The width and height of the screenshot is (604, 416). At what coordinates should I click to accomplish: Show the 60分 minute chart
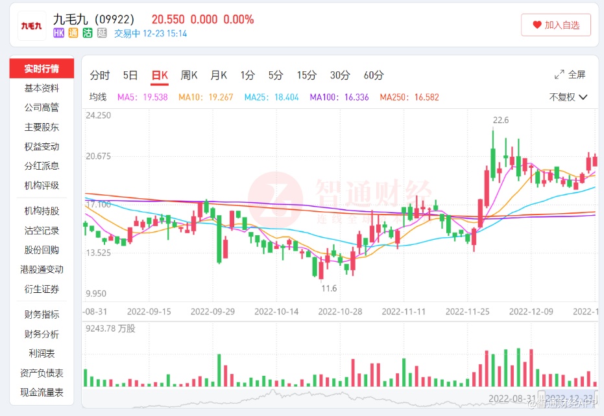374,75
